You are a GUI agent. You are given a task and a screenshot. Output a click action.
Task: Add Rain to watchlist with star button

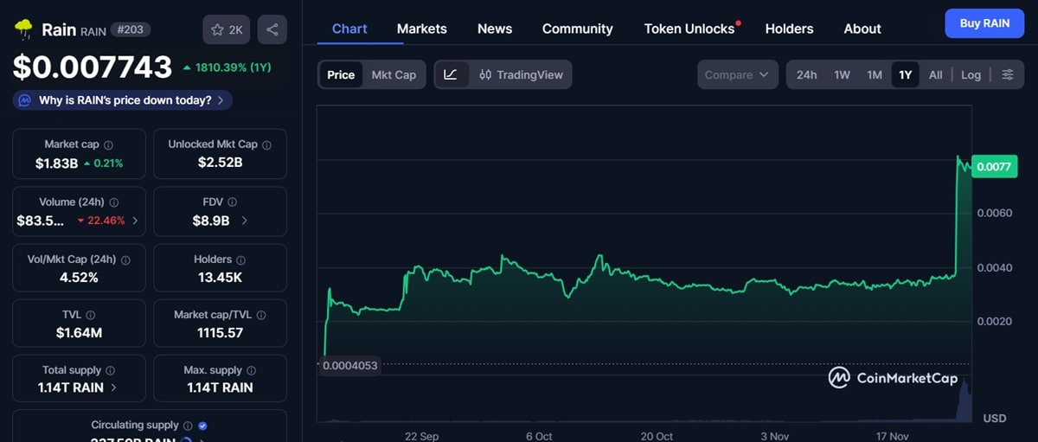pyautogui.click(x=227, y=30)
